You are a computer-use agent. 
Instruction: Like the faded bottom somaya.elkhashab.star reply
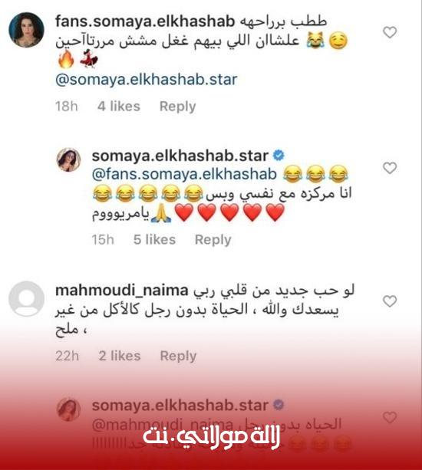coord(390,418)
